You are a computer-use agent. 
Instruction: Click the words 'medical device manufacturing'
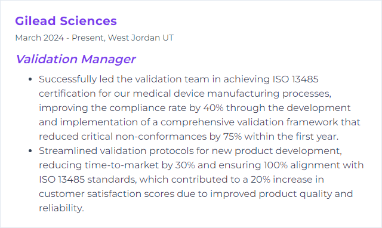tap(206, 94)
